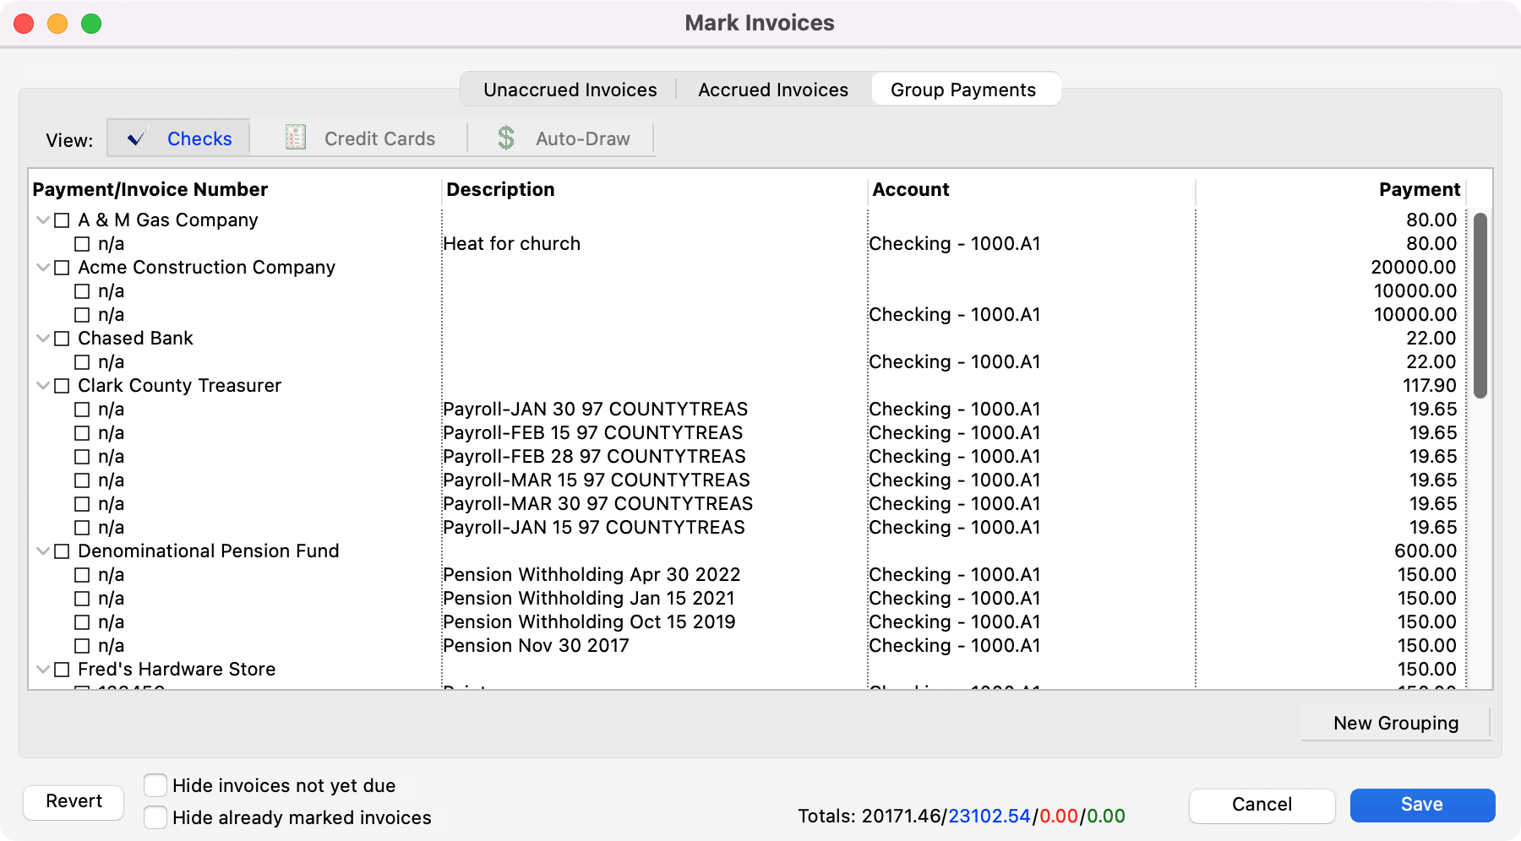Click the vertical scrollbar thumb
Viewport: 1521px width, 841px height.
click(x=1480, y=304)
